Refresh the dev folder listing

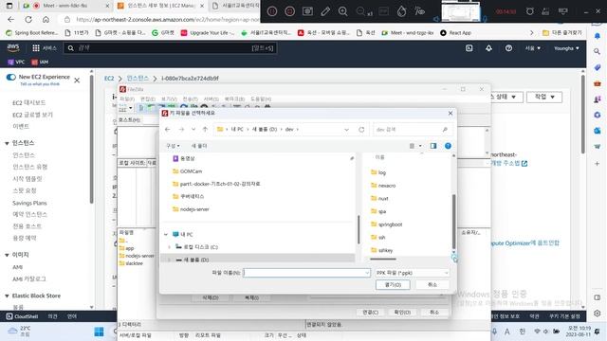(361, 130)
